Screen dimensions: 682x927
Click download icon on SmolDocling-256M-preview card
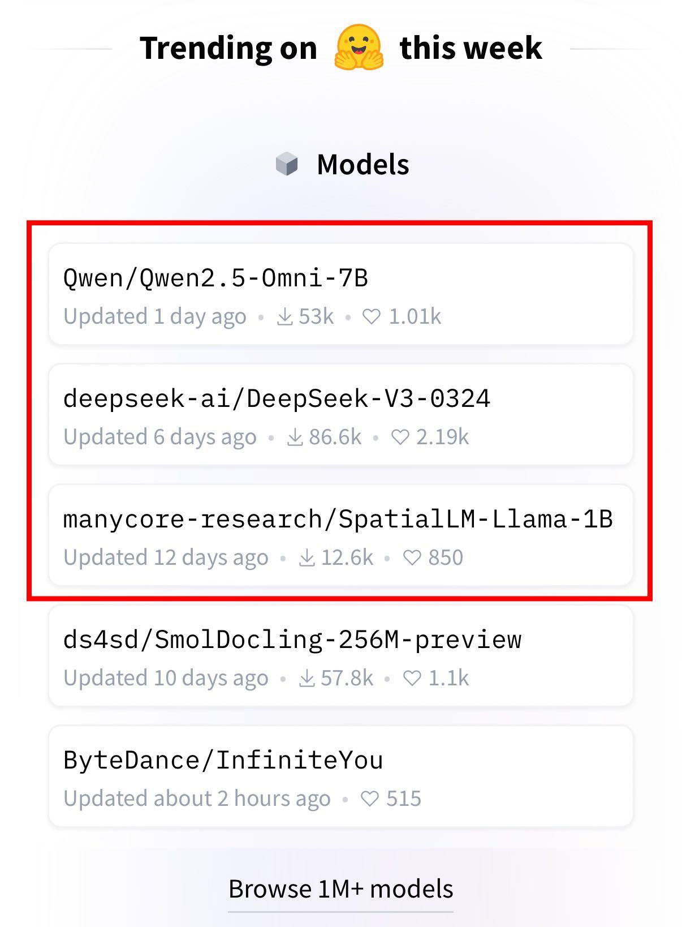(307, 679)
